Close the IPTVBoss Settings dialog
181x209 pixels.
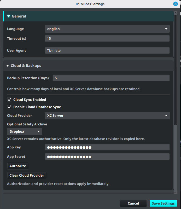pyautogui.click(x=176, y=4)
